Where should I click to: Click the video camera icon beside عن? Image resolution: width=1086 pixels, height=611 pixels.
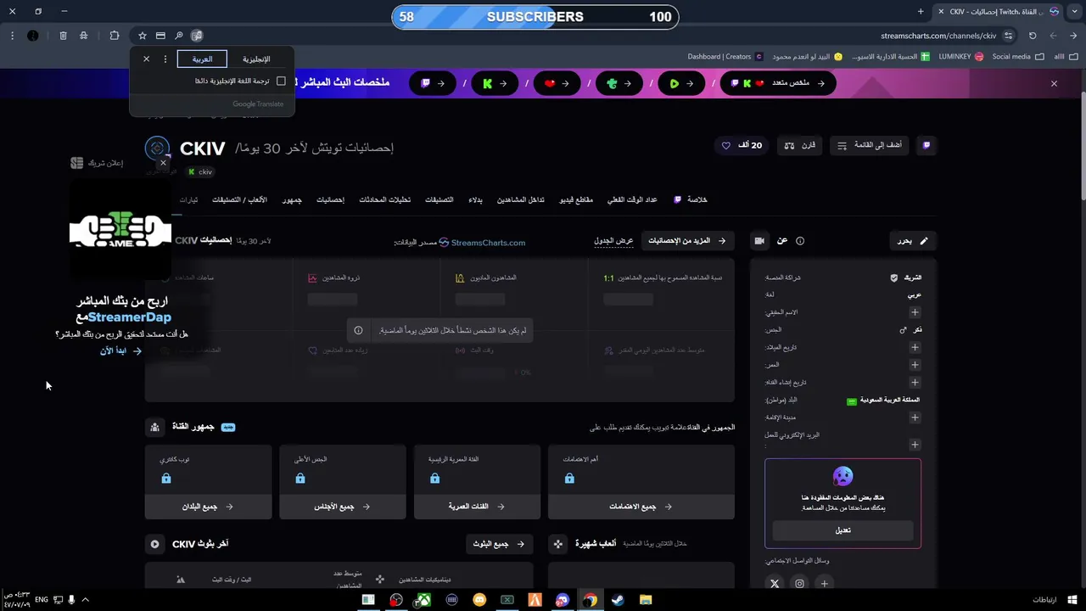click(x=759, y=241)
